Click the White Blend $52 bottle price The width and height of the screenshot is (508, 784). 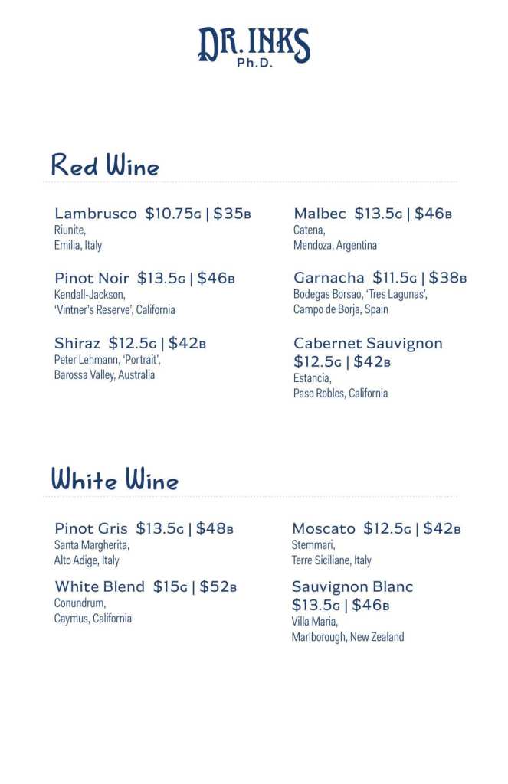pyautogui.click(x=218, y=586)
